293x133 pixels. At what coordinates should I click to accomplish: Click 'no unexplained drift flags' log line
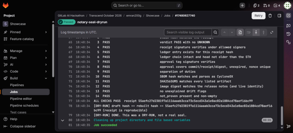point(183,91)
